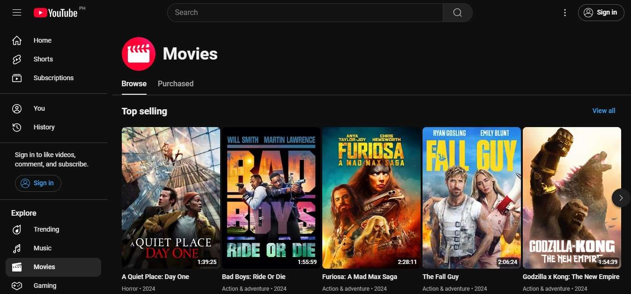Click the Trending flame icon
The width and height of the screenshot is (631, 294).
coord(17,229)
